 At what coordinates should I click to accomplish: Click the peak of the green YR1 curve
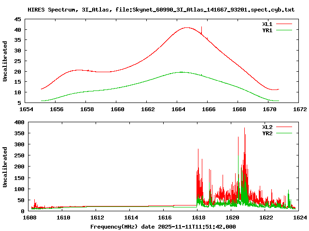[181, 72]
